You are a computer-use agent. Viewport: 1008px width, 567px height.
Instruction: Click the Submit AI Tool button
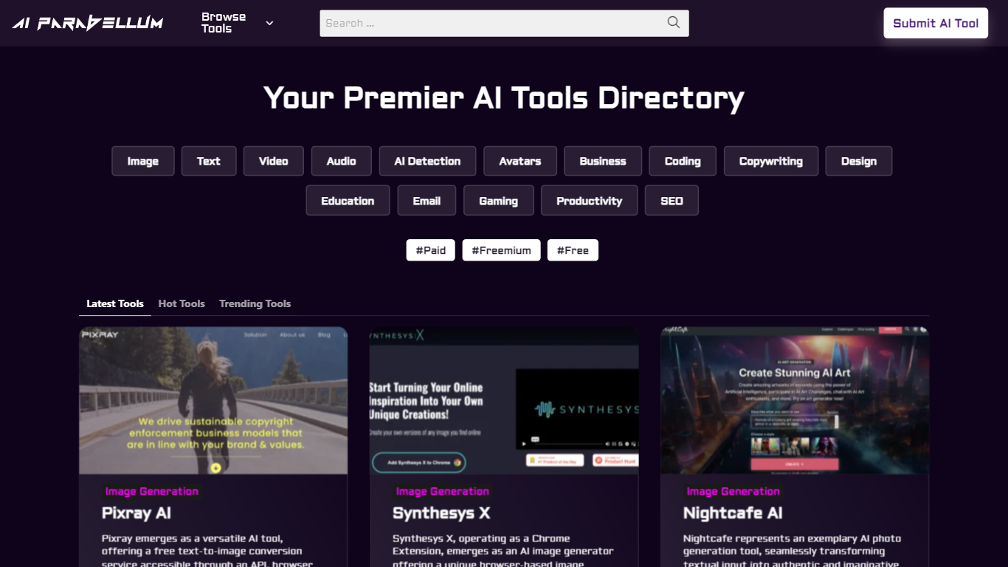coord(935,23)
